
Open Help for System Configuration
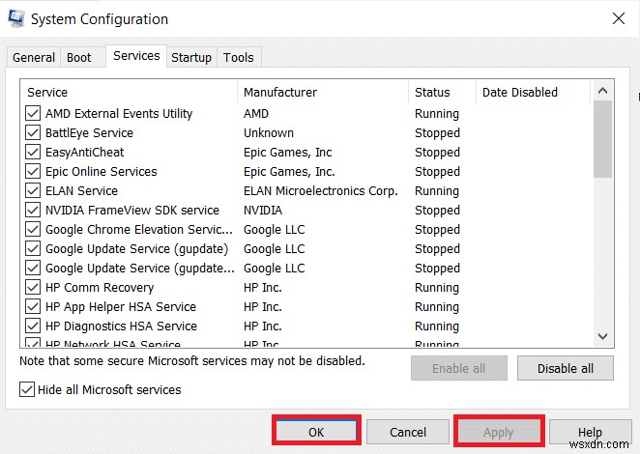coord(590,432)
